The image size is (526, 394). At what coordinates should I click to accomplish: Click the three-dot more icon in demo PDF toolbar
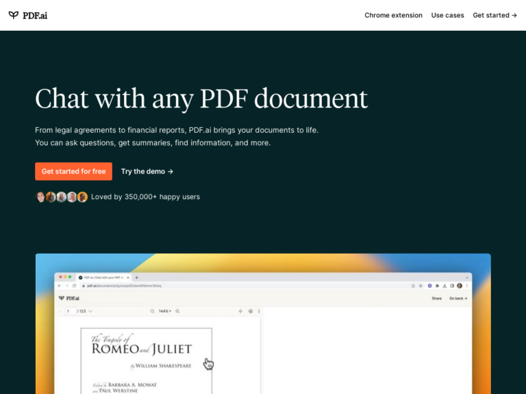point(259,311)
